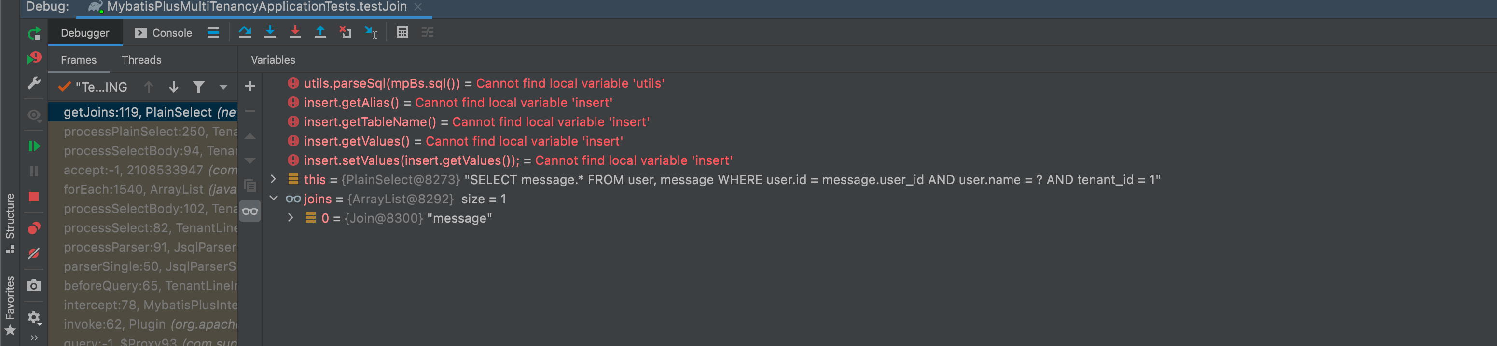Toggle Mute Breakpoints icon
The width and height of the screenshot is (1497, 346).
[x=34, y=253]
